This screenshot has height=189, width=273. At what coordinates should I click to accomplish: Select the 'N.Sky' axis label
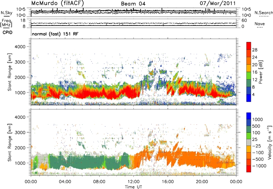click(x=6, y=13)
